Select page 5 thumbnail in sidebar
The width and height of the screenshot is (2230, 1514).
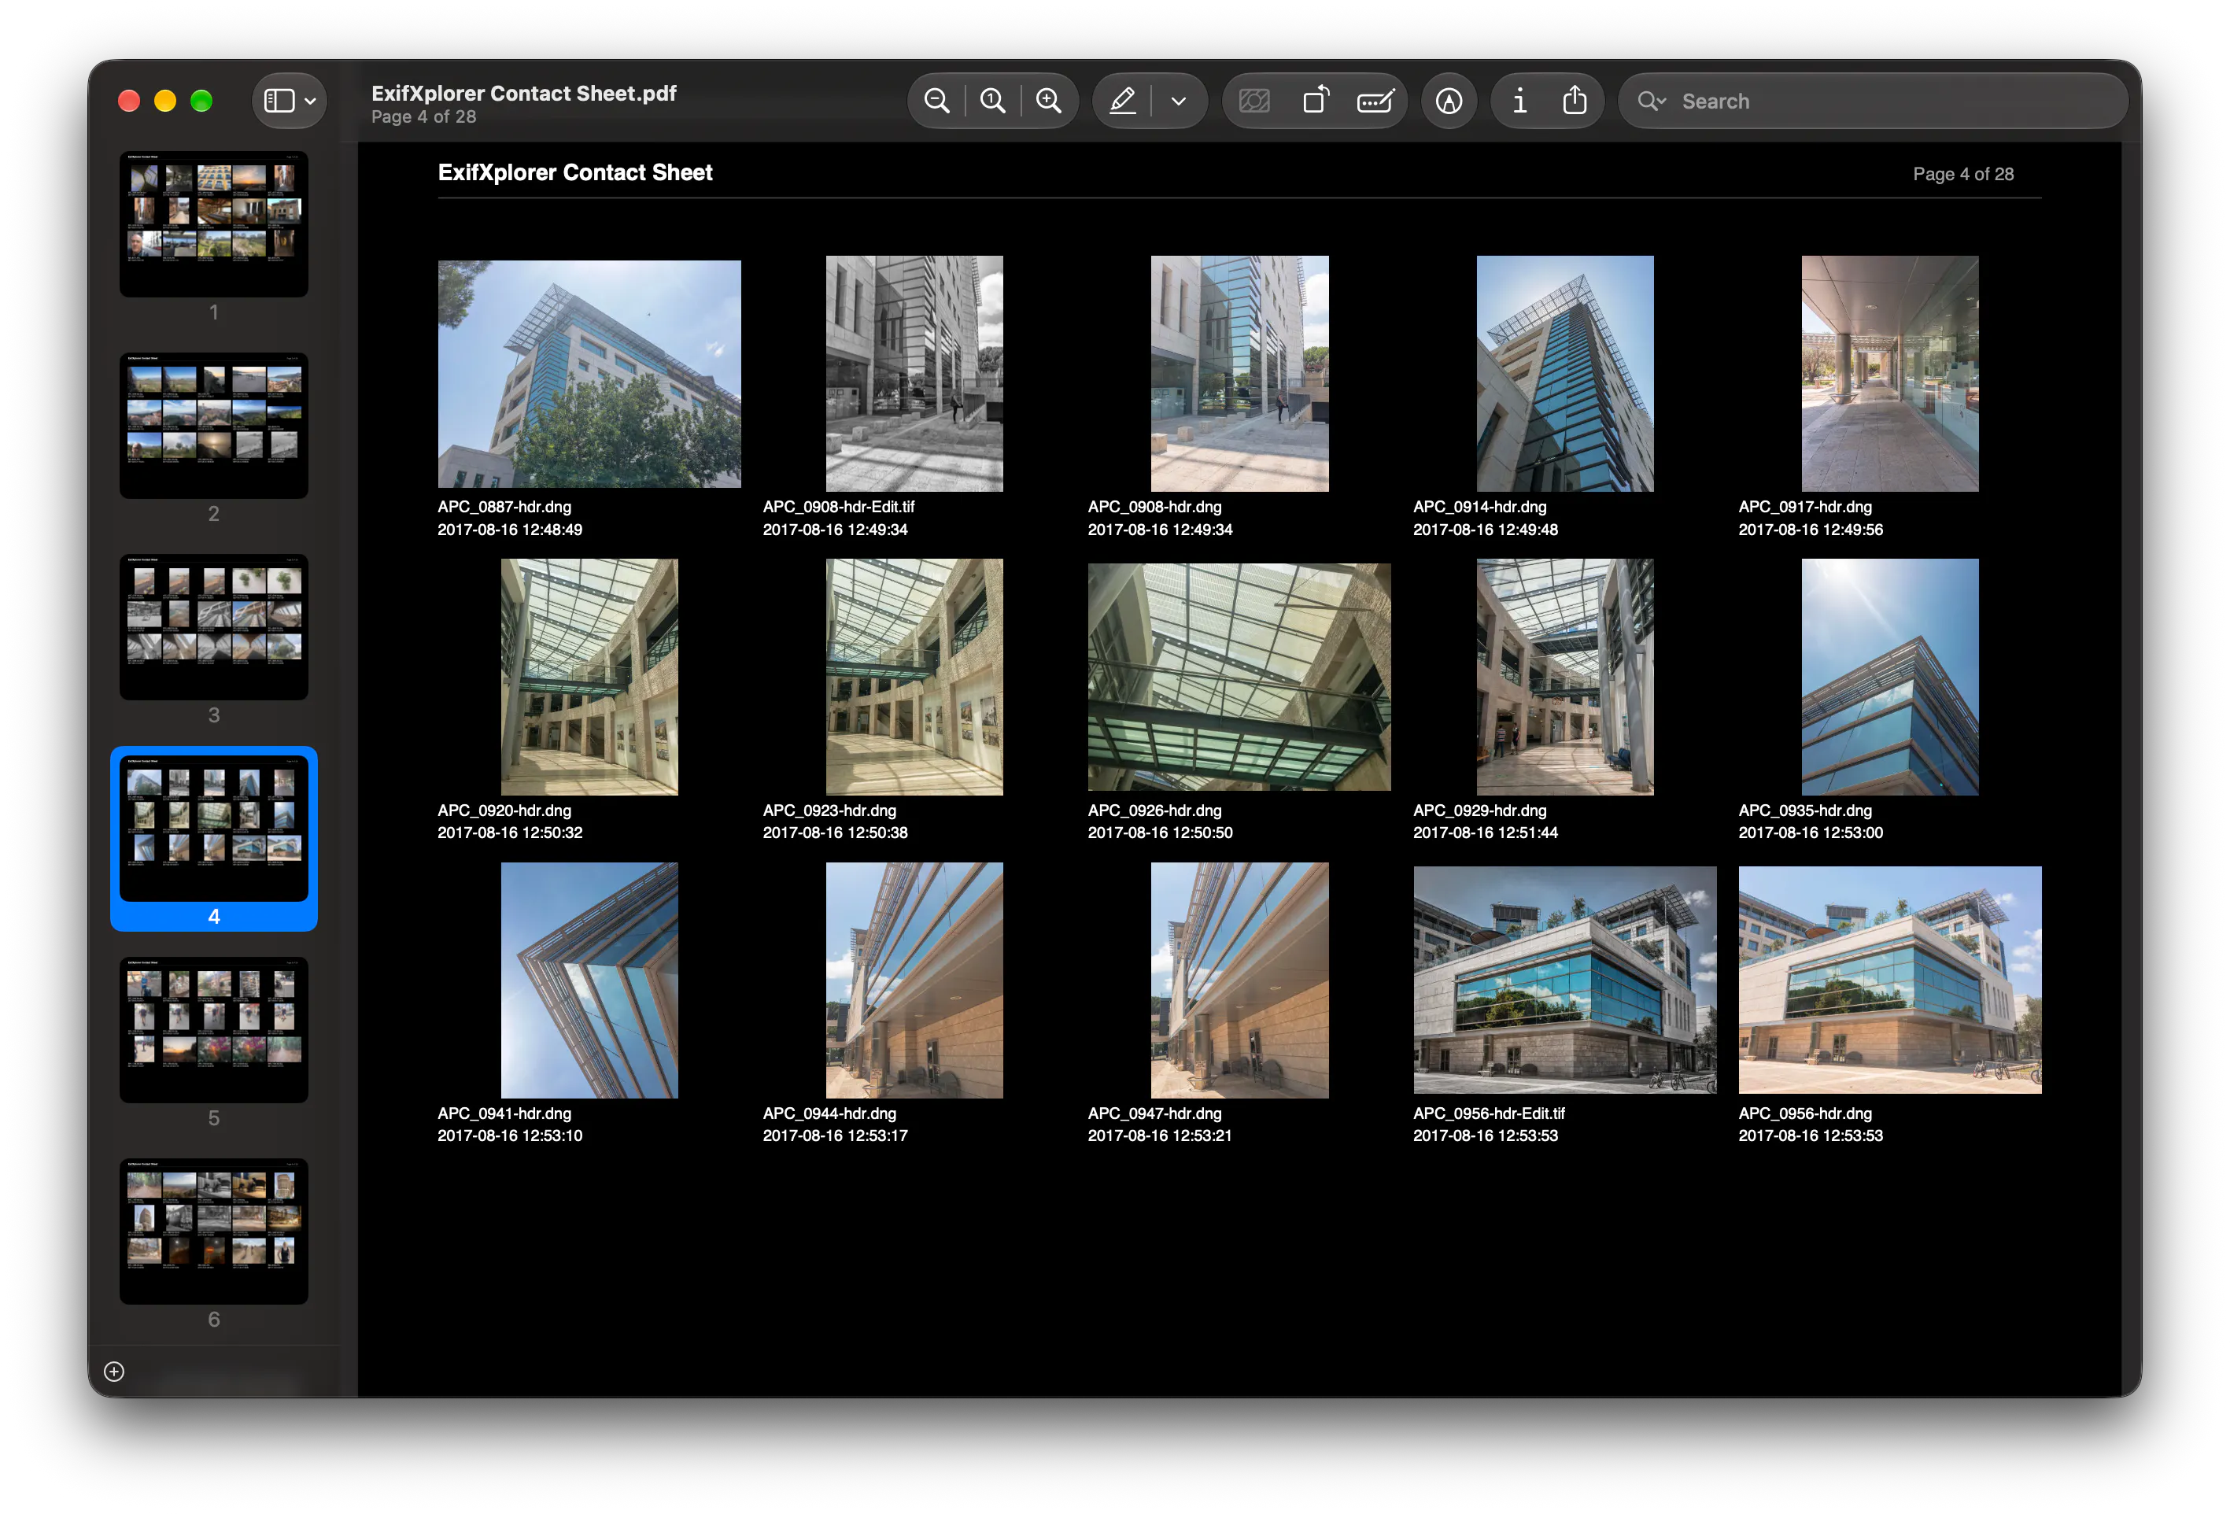click(214, 1029)
